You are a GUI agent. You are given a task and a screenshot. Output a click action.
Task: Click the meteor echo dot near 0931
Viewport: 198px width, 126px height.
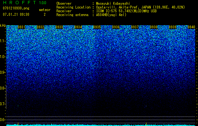pyautogui.click(x=18, y=106)
